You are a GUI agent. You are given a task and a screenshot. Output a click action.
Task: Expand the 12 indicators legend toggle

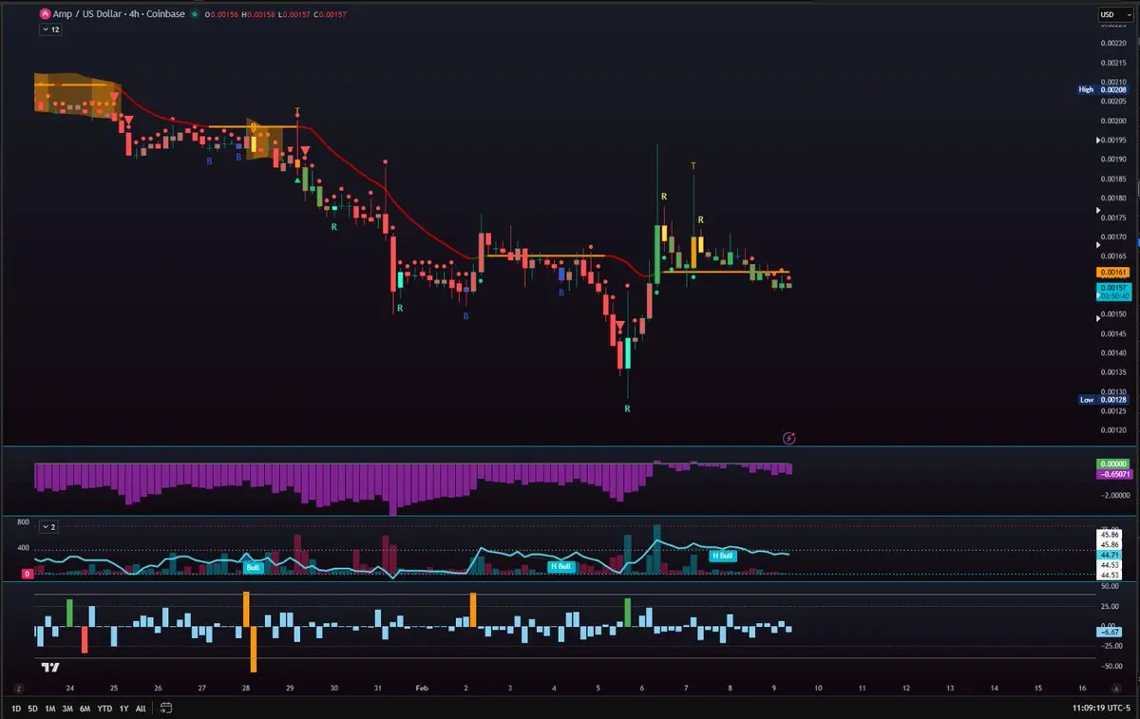50,29
